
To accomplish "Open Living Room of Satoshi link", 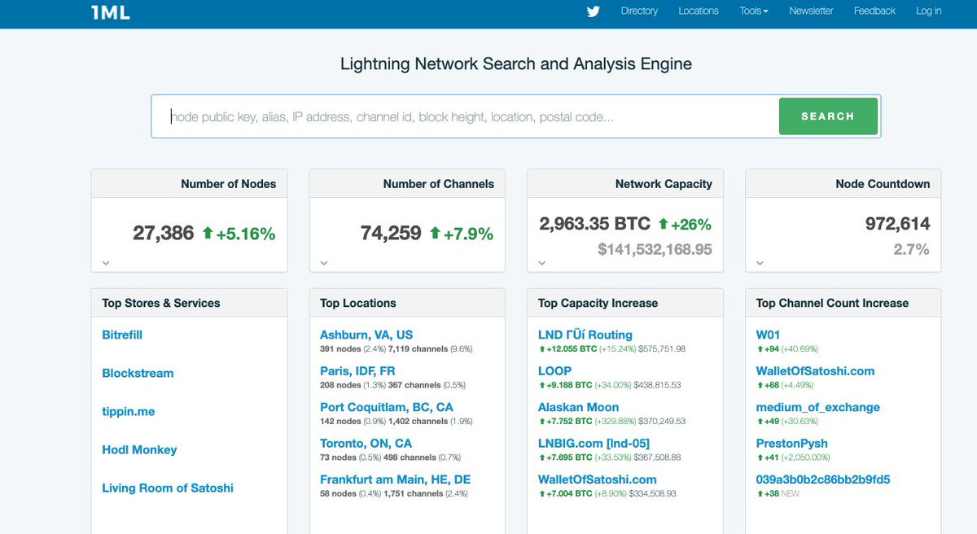I will 168,488.
